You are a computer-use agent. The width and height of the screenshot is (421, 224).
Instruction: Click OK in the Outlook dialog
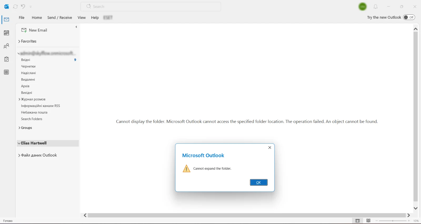[259, 183]
